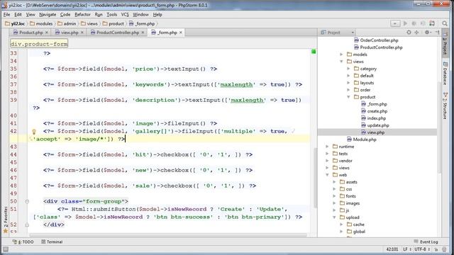Open the Code menu
Screen dimensions: 454x255
pyautogui.click(x=65, y=14)
